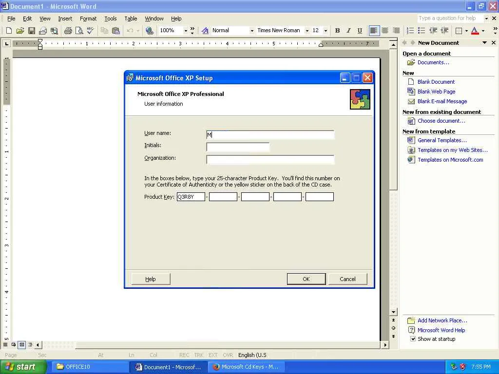
Task: Toggle Italic formatting
Action: [348, 31]
